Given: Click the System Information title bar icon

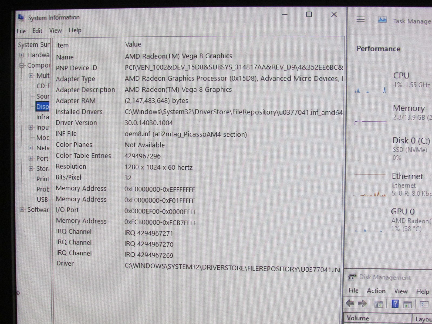Looking at the screenshot, I should pos(21,17).
